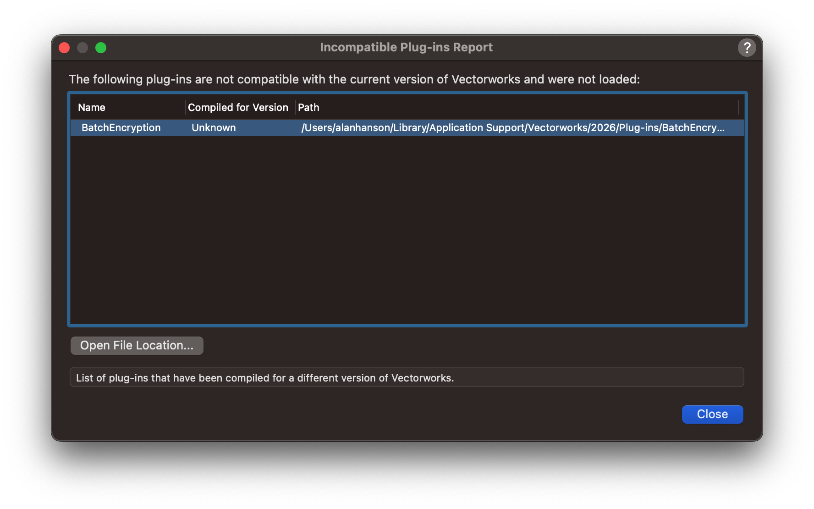This screenshot has height=509, width=814.
Task: Click the Compiled for Version column header
Action: click(x=238, y=107)
